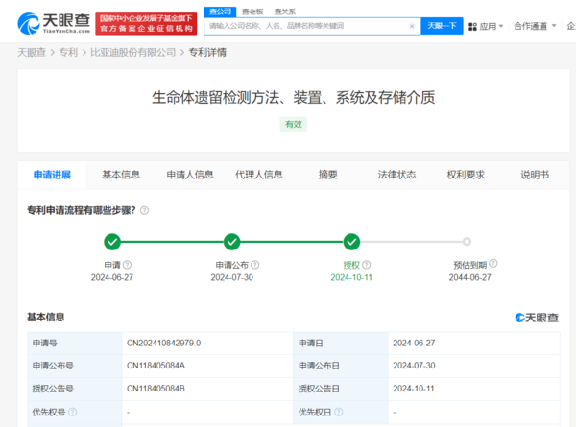Click the 预估到期 date 2044-06-27
This screenshot has width=576, height=427.
[x=469, y=278]
